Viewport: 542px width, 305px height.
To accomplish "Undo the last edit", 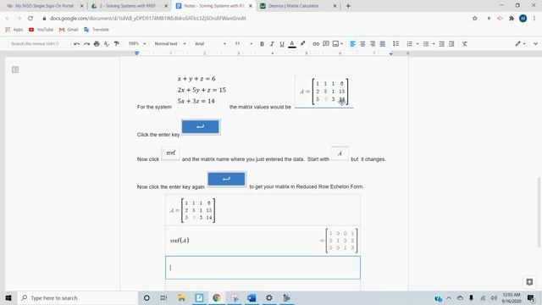I will point(77,43).
